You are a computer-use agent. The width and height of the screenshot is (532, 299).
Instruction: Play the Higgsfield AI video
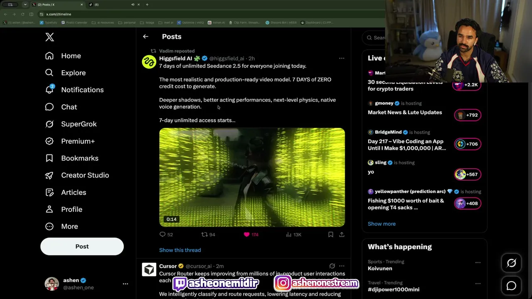point(252,177)
